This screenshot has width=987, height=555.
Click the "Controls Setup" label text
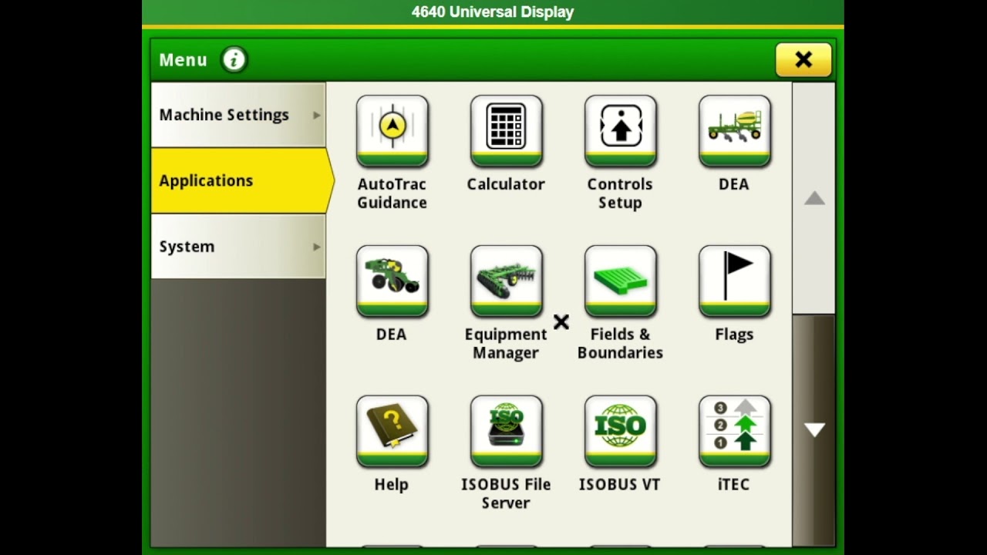click(x=620, y=193)
